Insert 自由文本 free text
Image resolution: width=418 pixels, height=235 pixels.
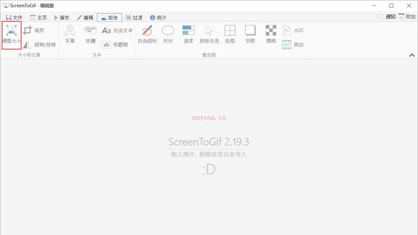tap(117, 30)
